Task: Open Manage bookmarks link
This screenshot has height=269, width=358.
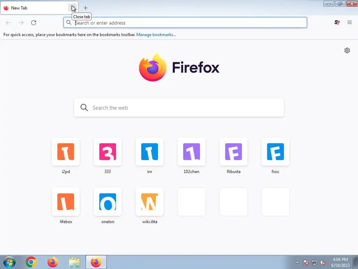Action: point(156,35)
